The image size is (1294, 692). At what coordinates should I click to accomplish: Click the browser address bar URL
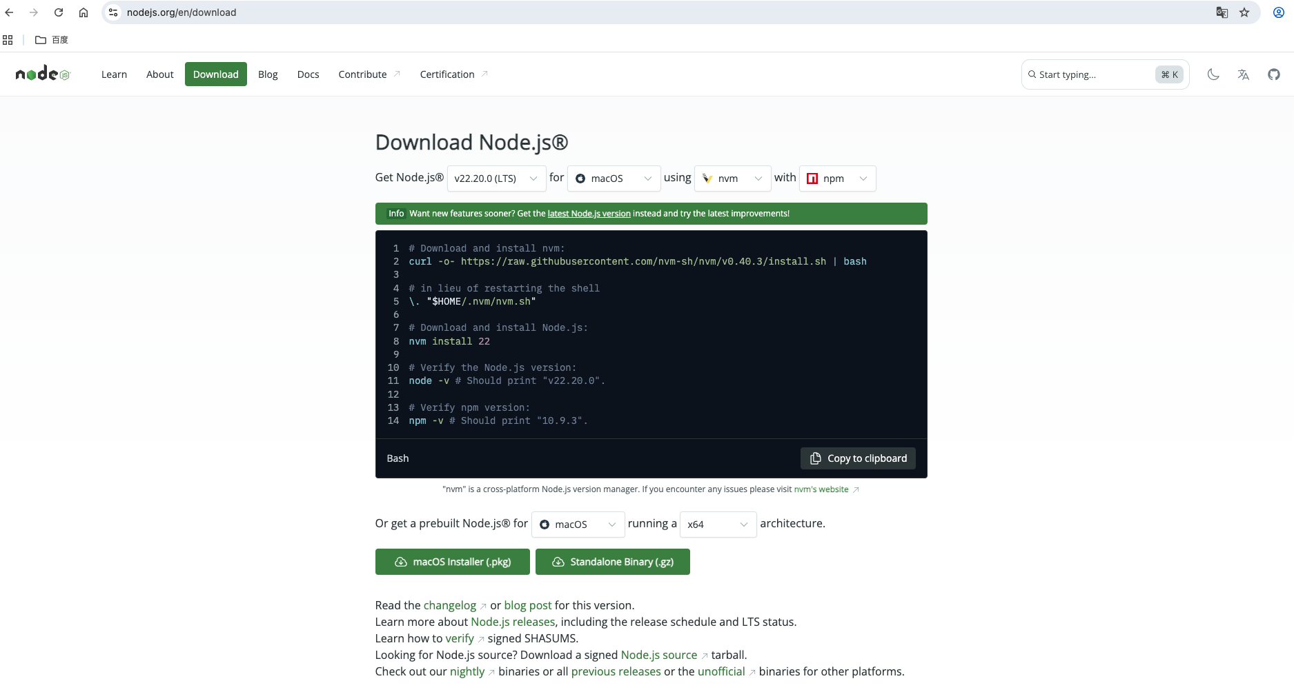click(x=182, y=12)
